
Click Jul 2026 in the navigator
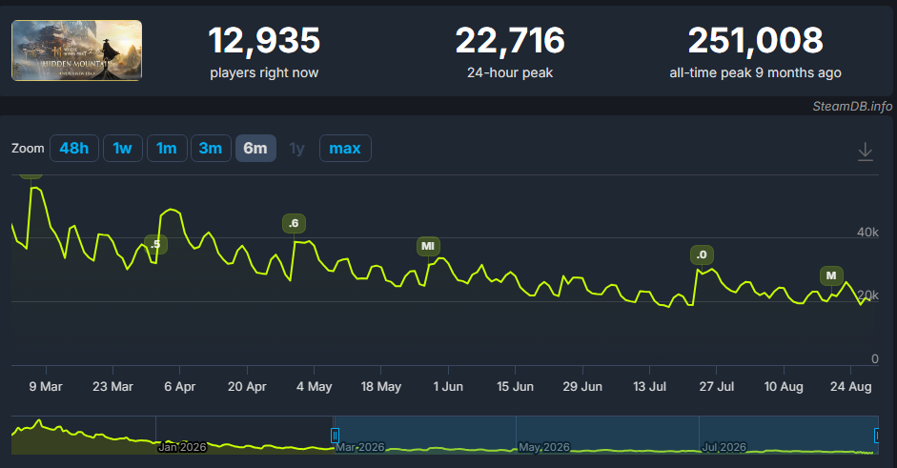tap(724, 447)
